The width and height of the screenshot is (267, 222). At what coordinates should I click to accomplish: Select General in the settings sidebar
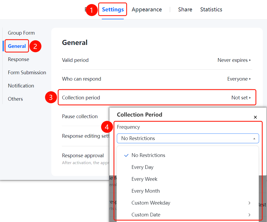pyautogui.click(x=17, y=46)
